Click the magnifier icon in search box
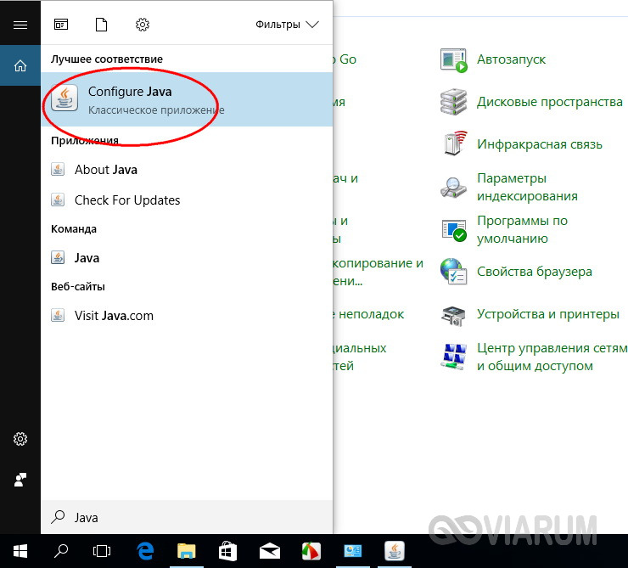 (x=58, y=517)
